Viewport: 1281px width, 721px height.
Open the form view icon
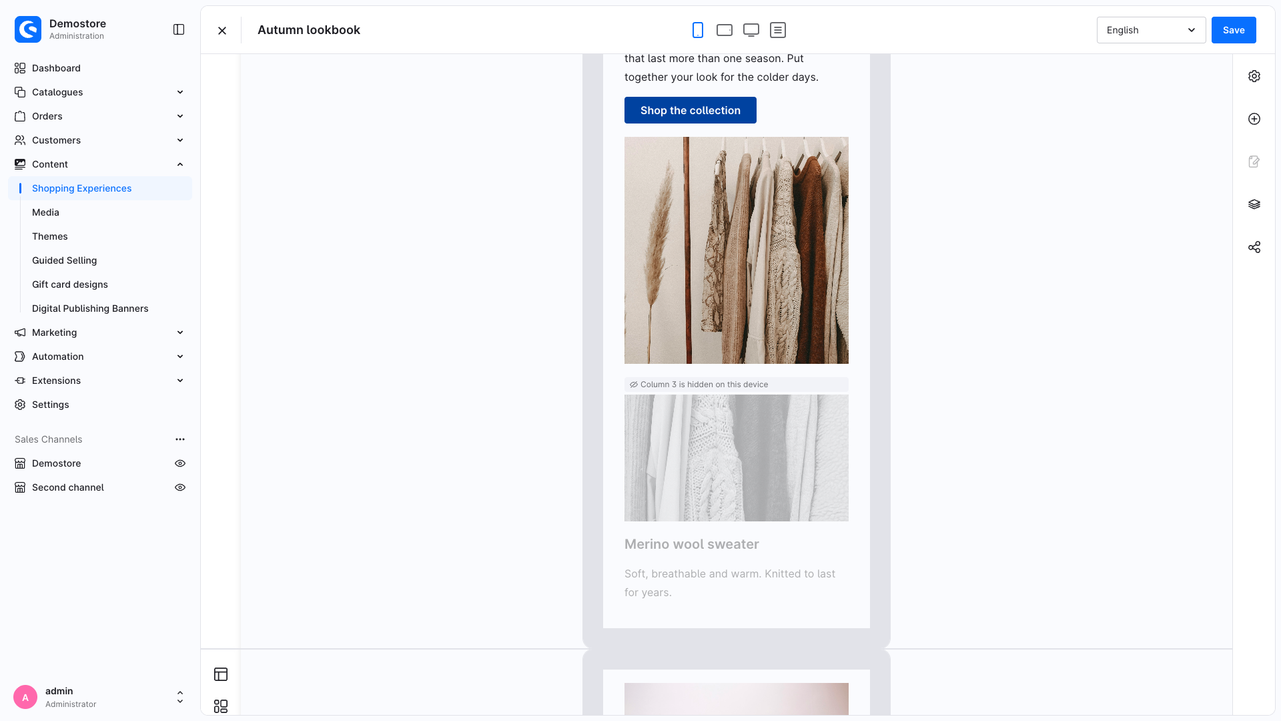click(x=778, y=30)
